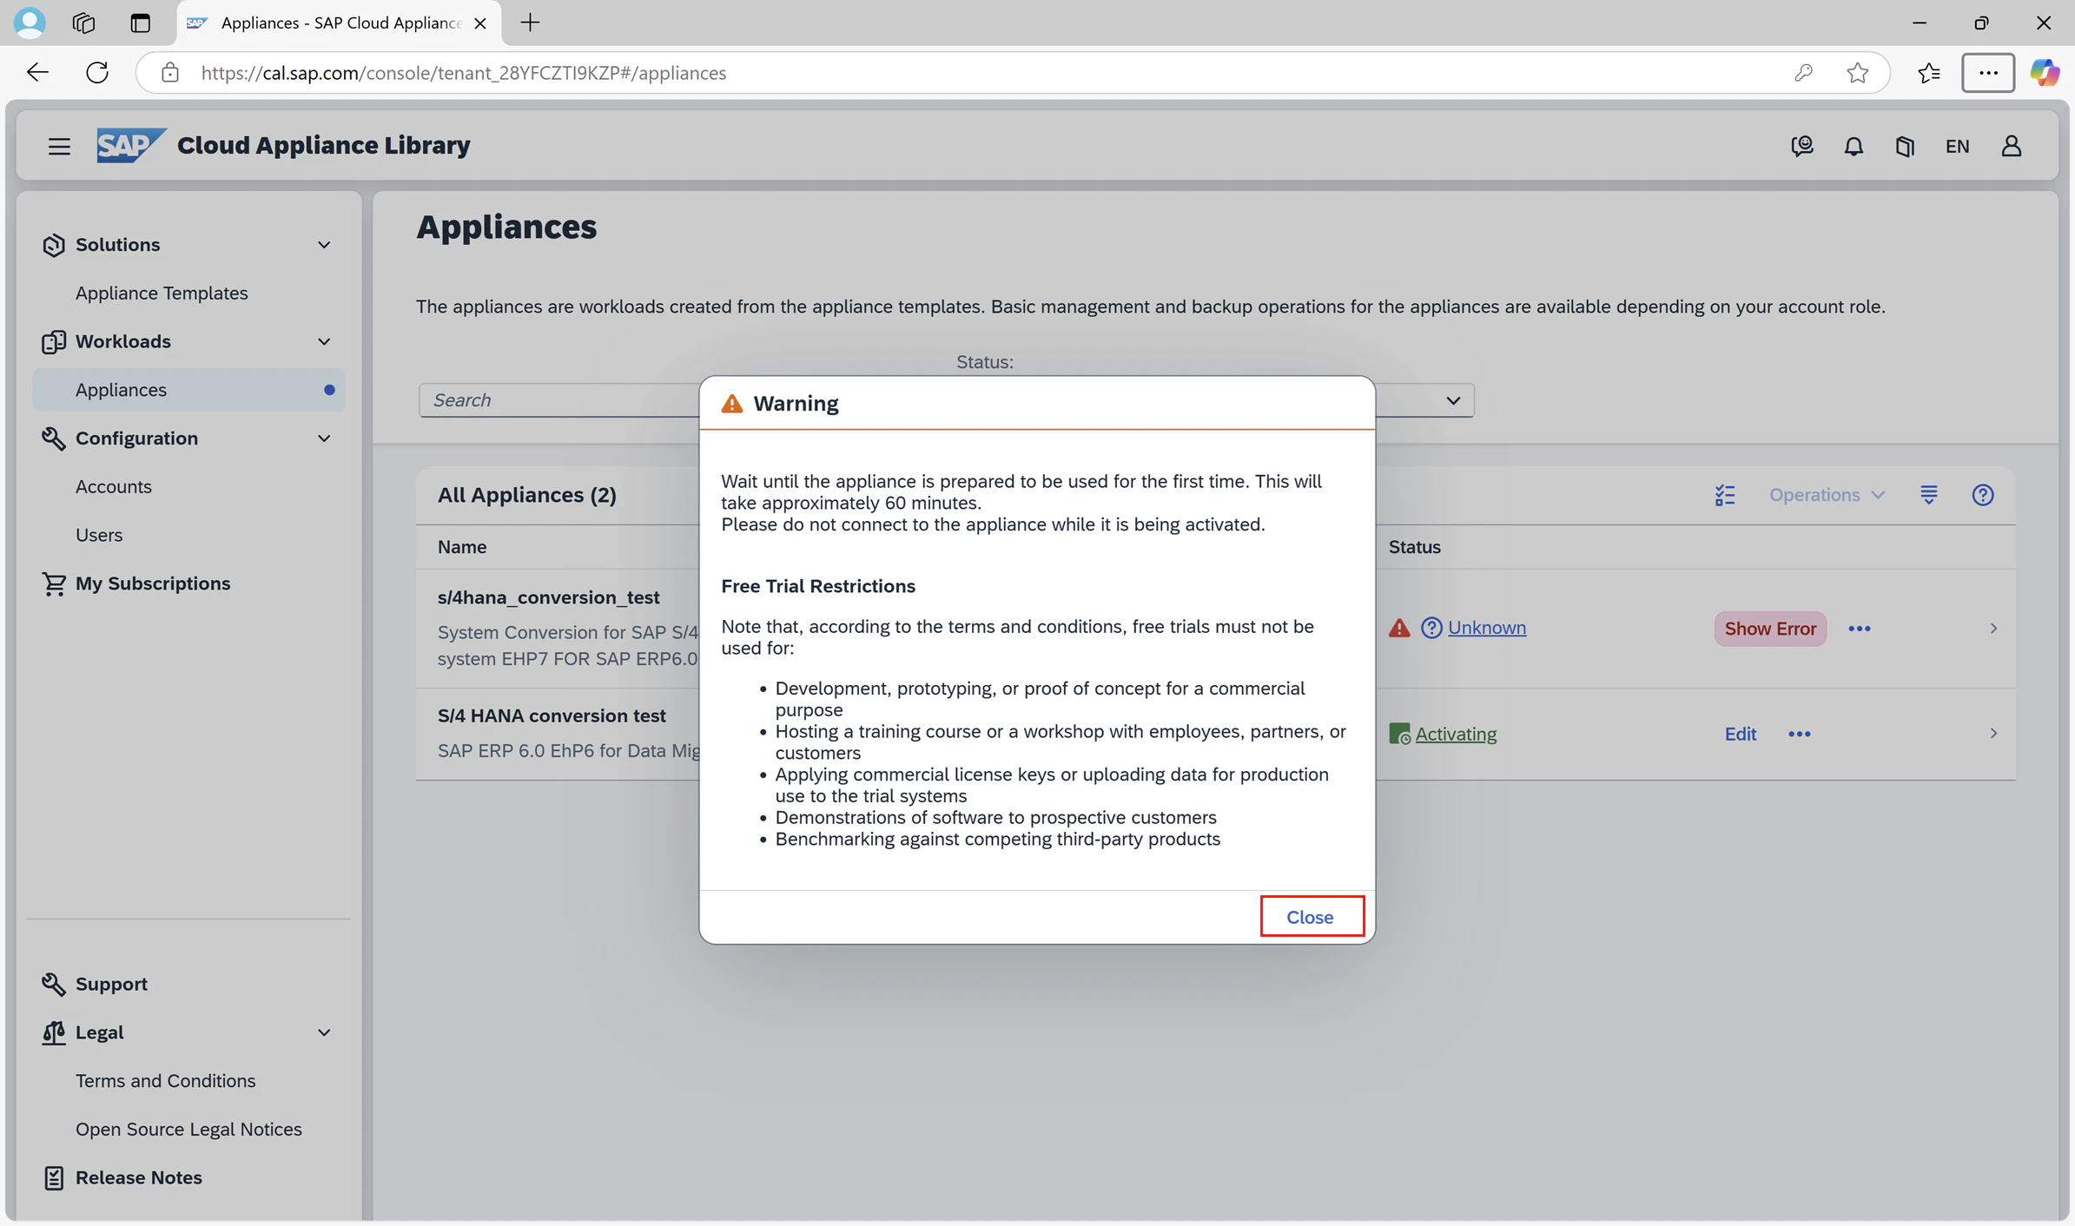Open the hamburger navigation menu
Viewport: 2075px width, 1226px height.
(x=59, y=146)
